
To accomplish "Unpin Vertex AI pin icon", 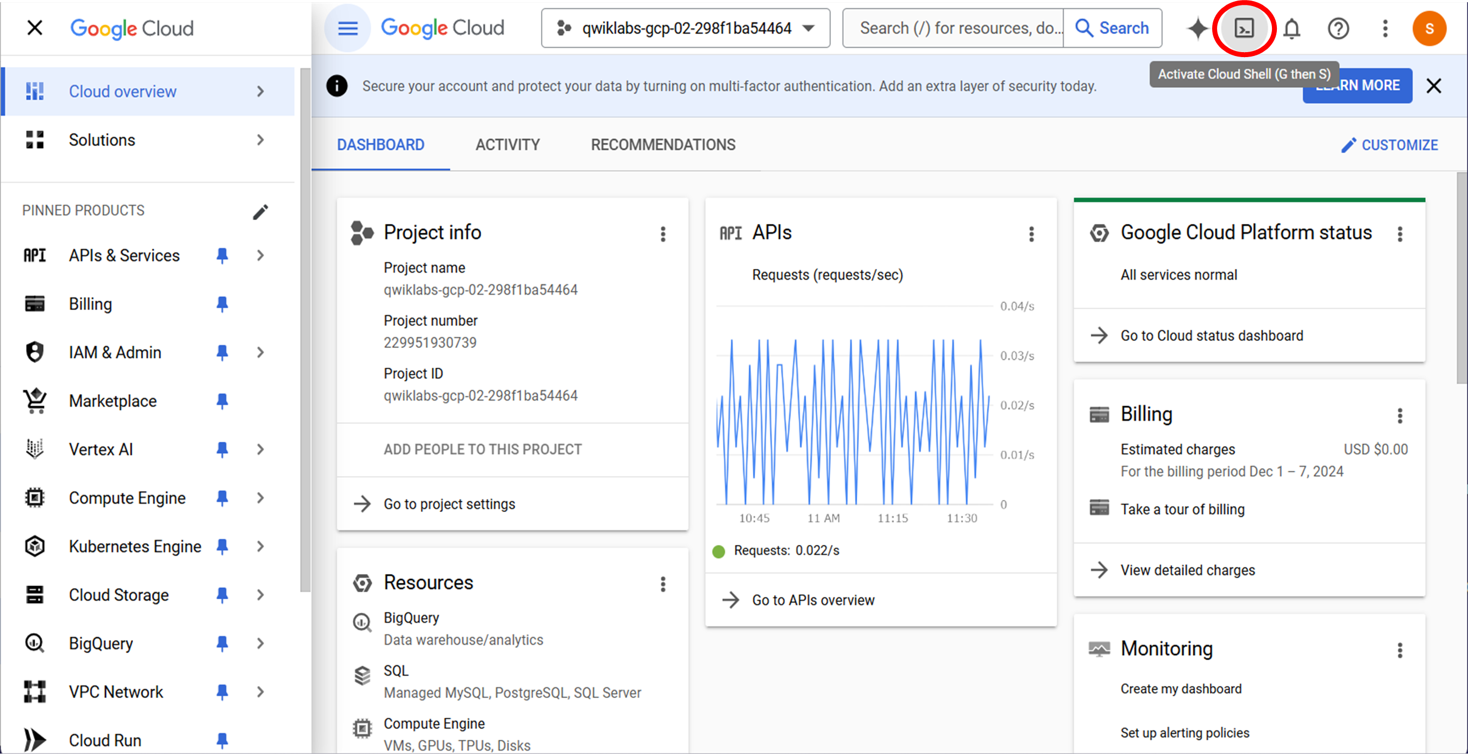I will tap(222, 449).
